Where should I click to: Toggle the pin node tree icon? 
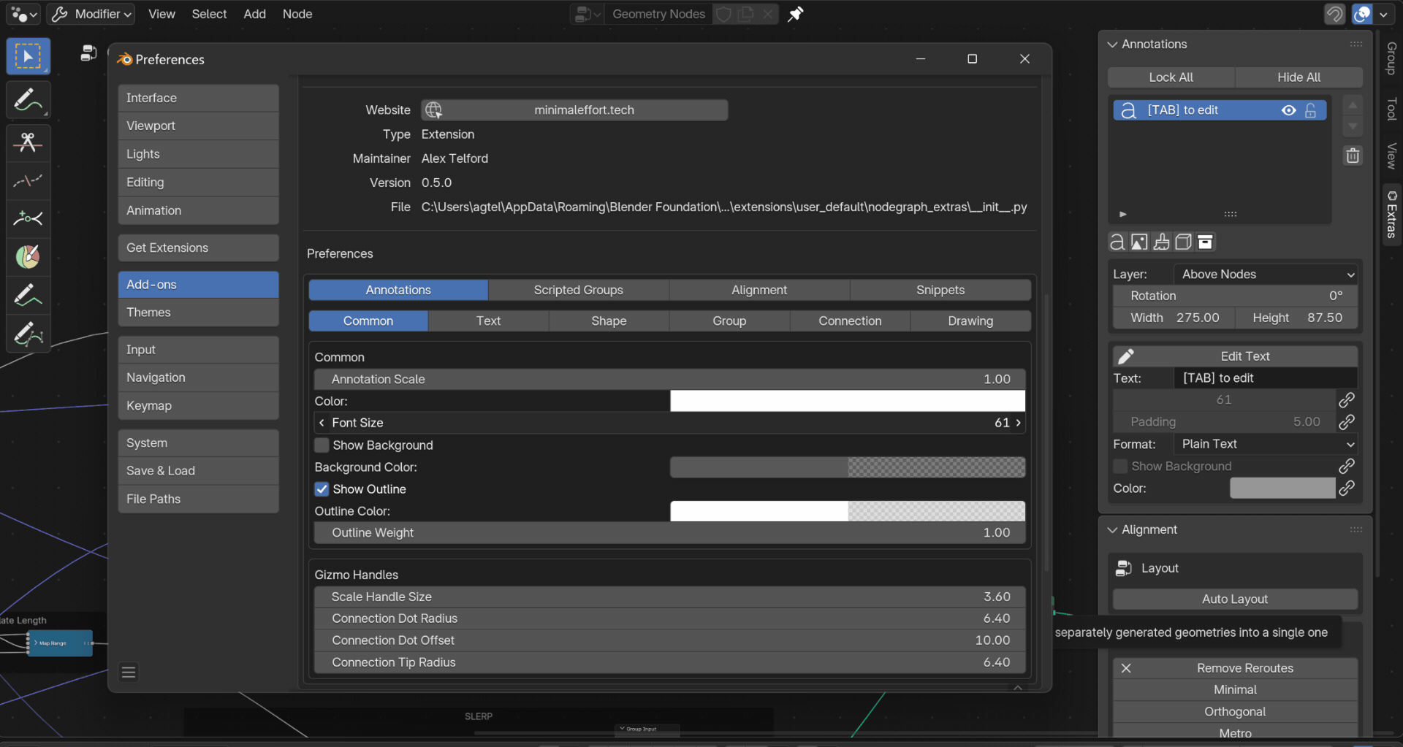pyautogui.click(x=796, y=14)
